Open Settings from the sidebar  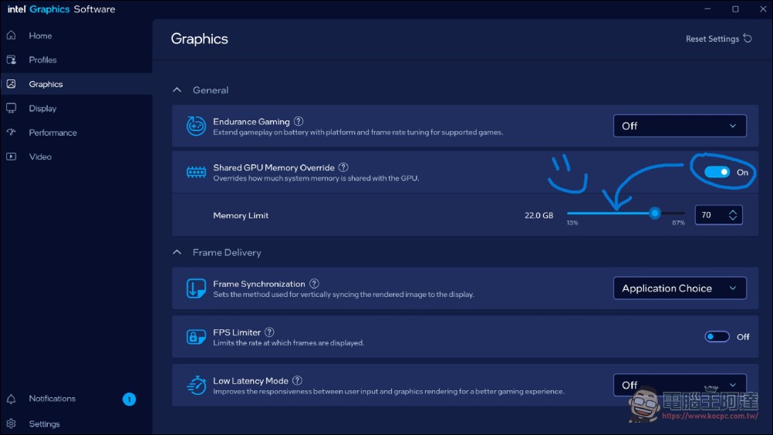pos(76,423)
